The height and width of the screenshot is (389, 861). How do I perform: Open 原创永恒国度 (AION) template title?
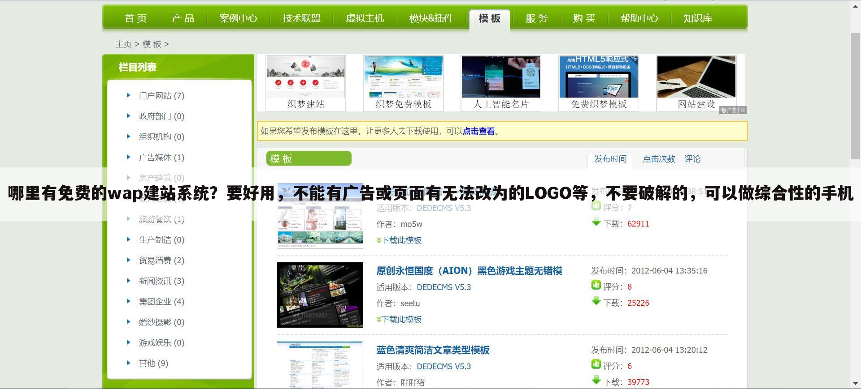469,271
